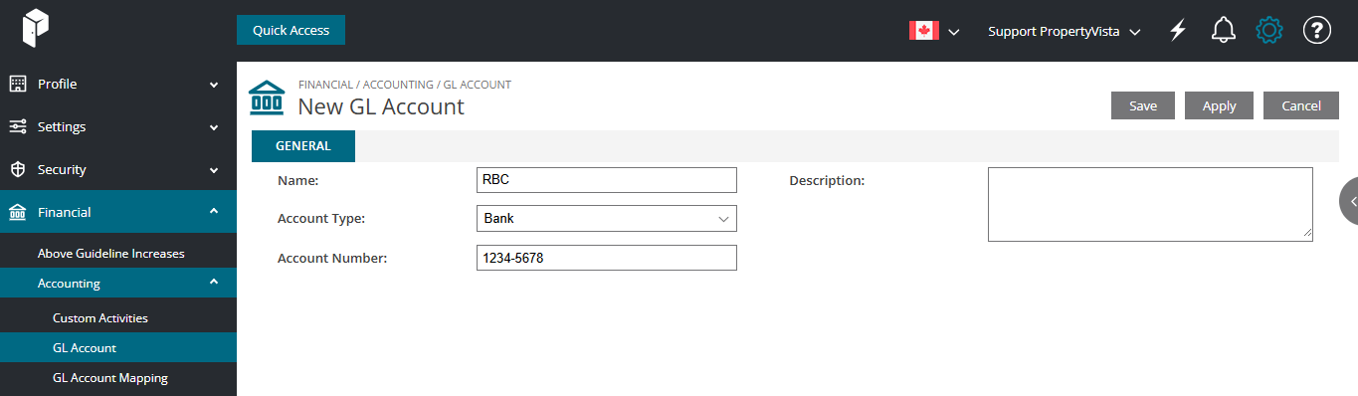This screenshot has height=396, width=1358.
Task: Expand the Security sidebar section
Action: coord(118,169)
